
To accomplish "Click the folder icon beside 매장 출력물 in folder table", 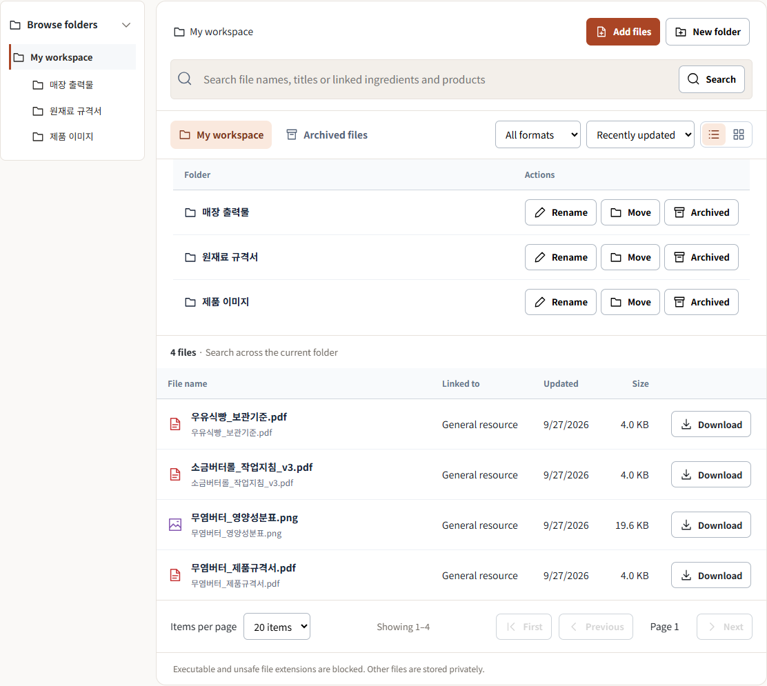I will coord(190,212).
